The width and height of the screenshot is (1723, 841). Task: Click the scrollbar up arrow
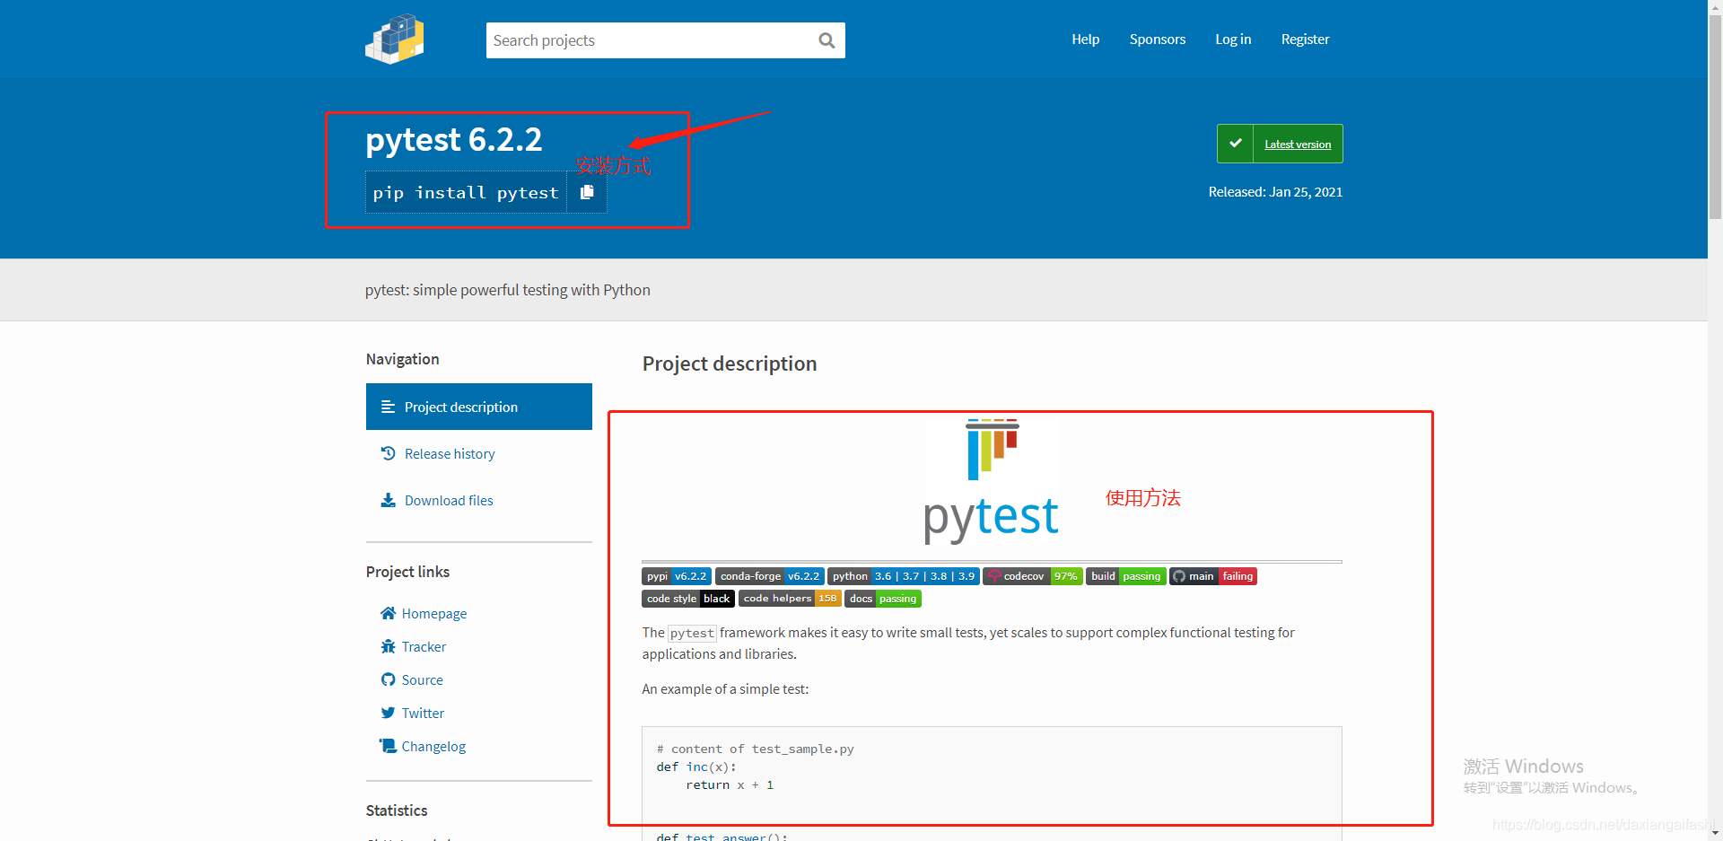(x=1715, y=6)
